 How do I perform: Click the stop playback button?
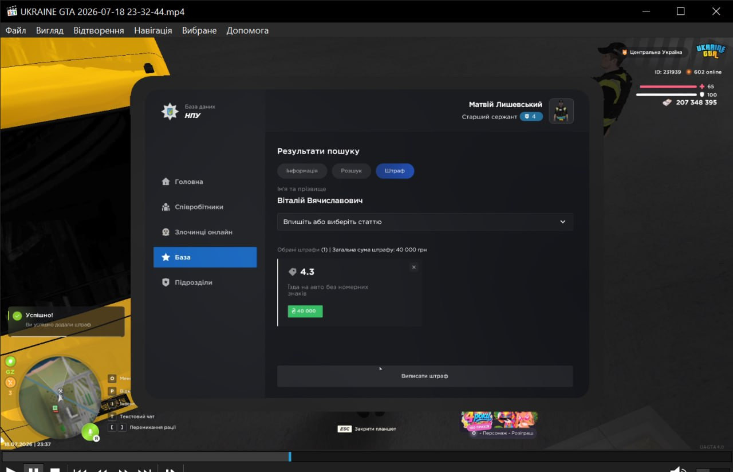(55, 470)
